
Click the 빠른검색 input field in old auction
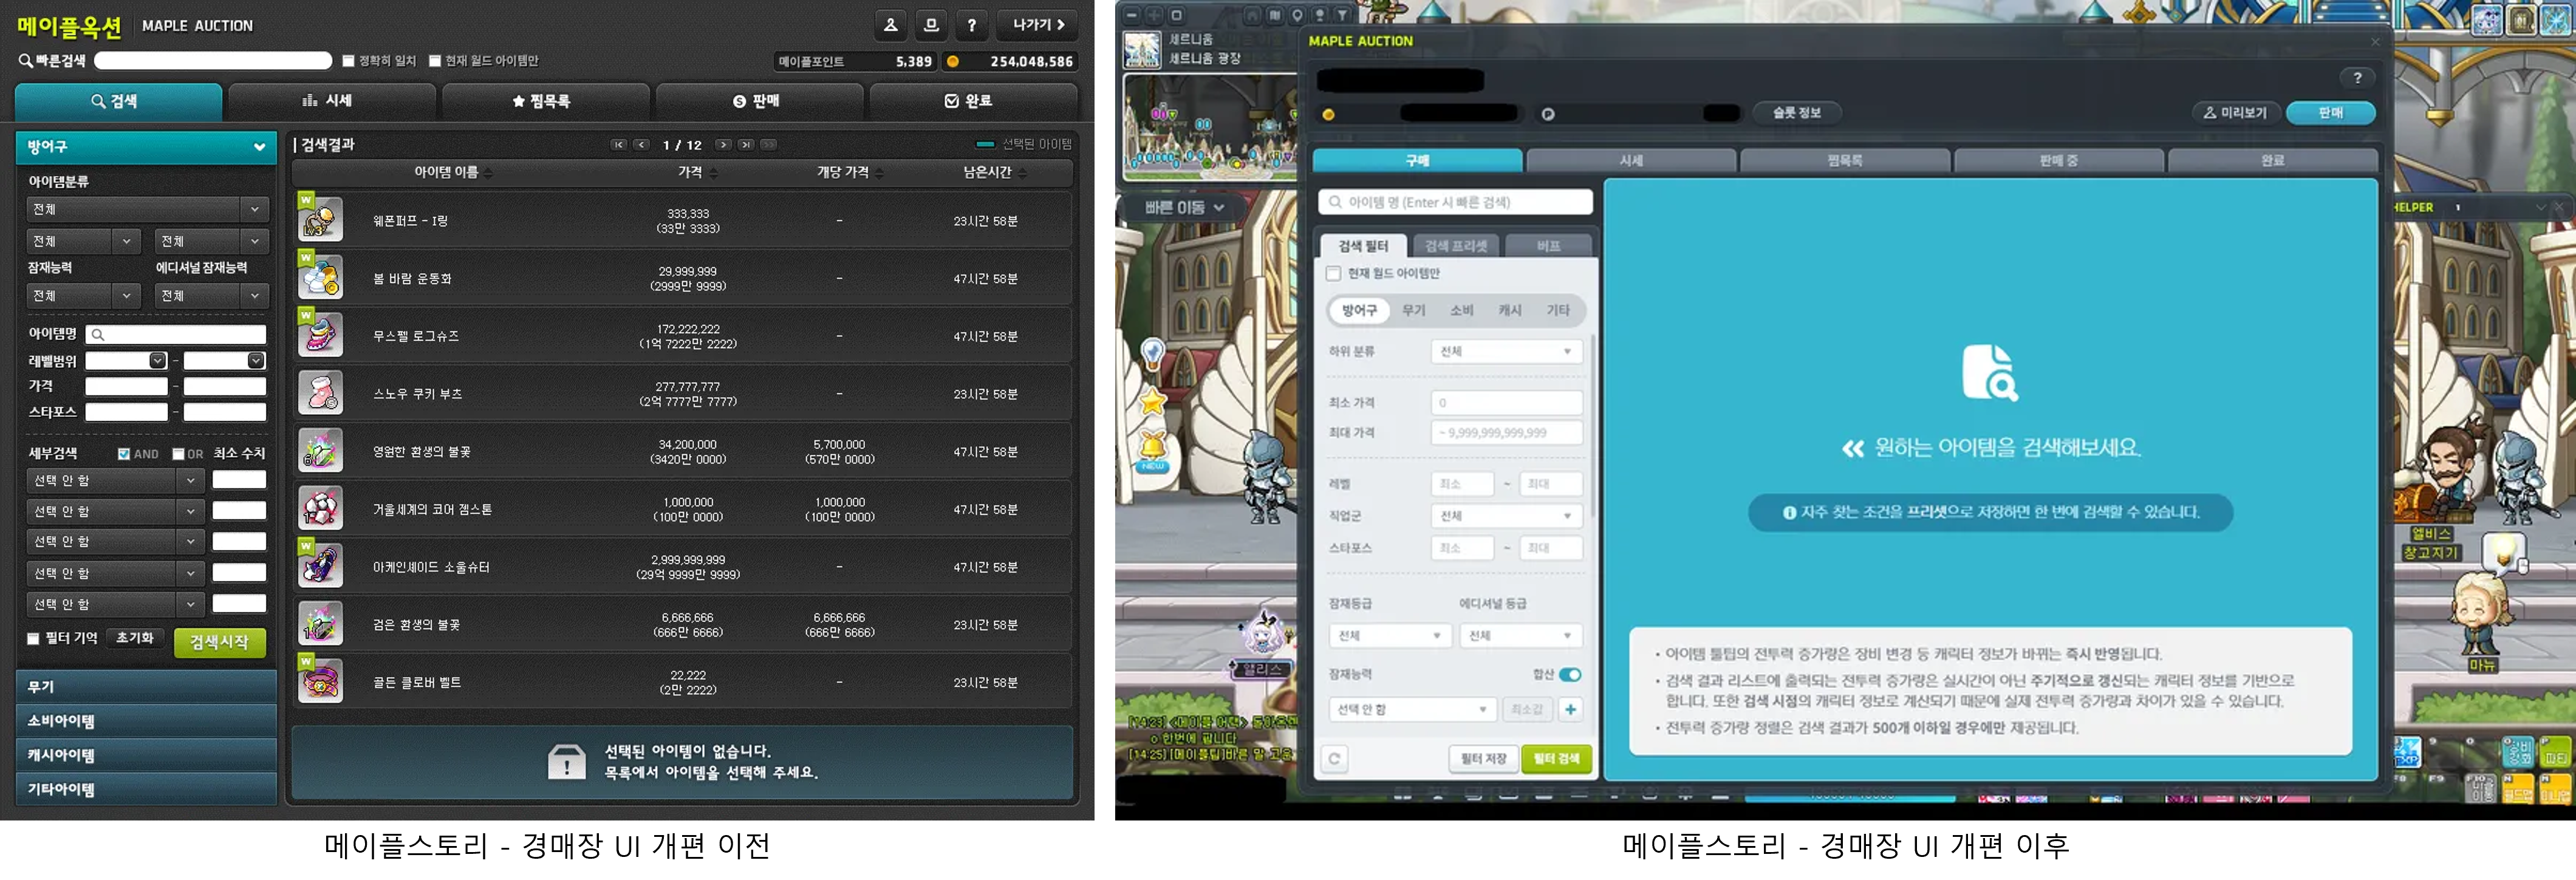click(213, 61)
